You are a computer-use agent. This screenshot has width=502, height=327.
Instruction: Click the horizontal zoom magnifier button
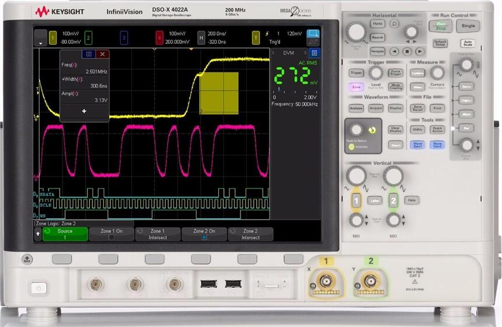[395, 24]
